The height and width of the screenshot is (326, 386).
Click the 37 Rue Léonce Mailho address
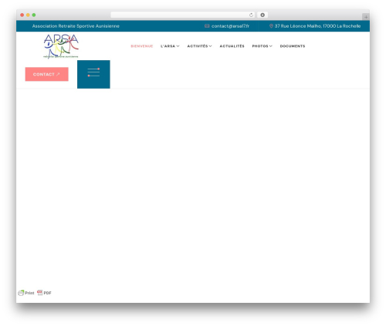coord(317,26)
